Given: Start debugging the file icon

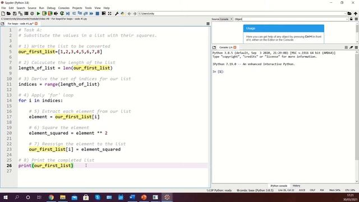Looking at the screenshot, I should (x=68, y=13).
